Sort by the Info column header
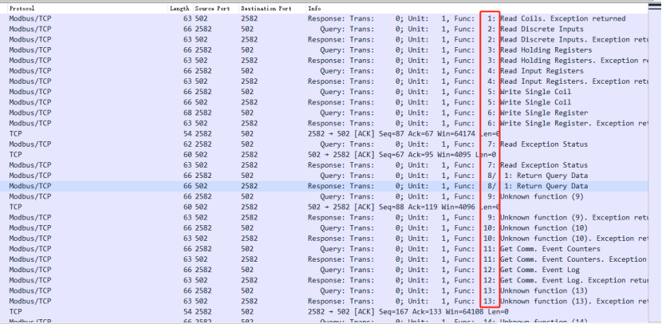 [x=316, y=8]
